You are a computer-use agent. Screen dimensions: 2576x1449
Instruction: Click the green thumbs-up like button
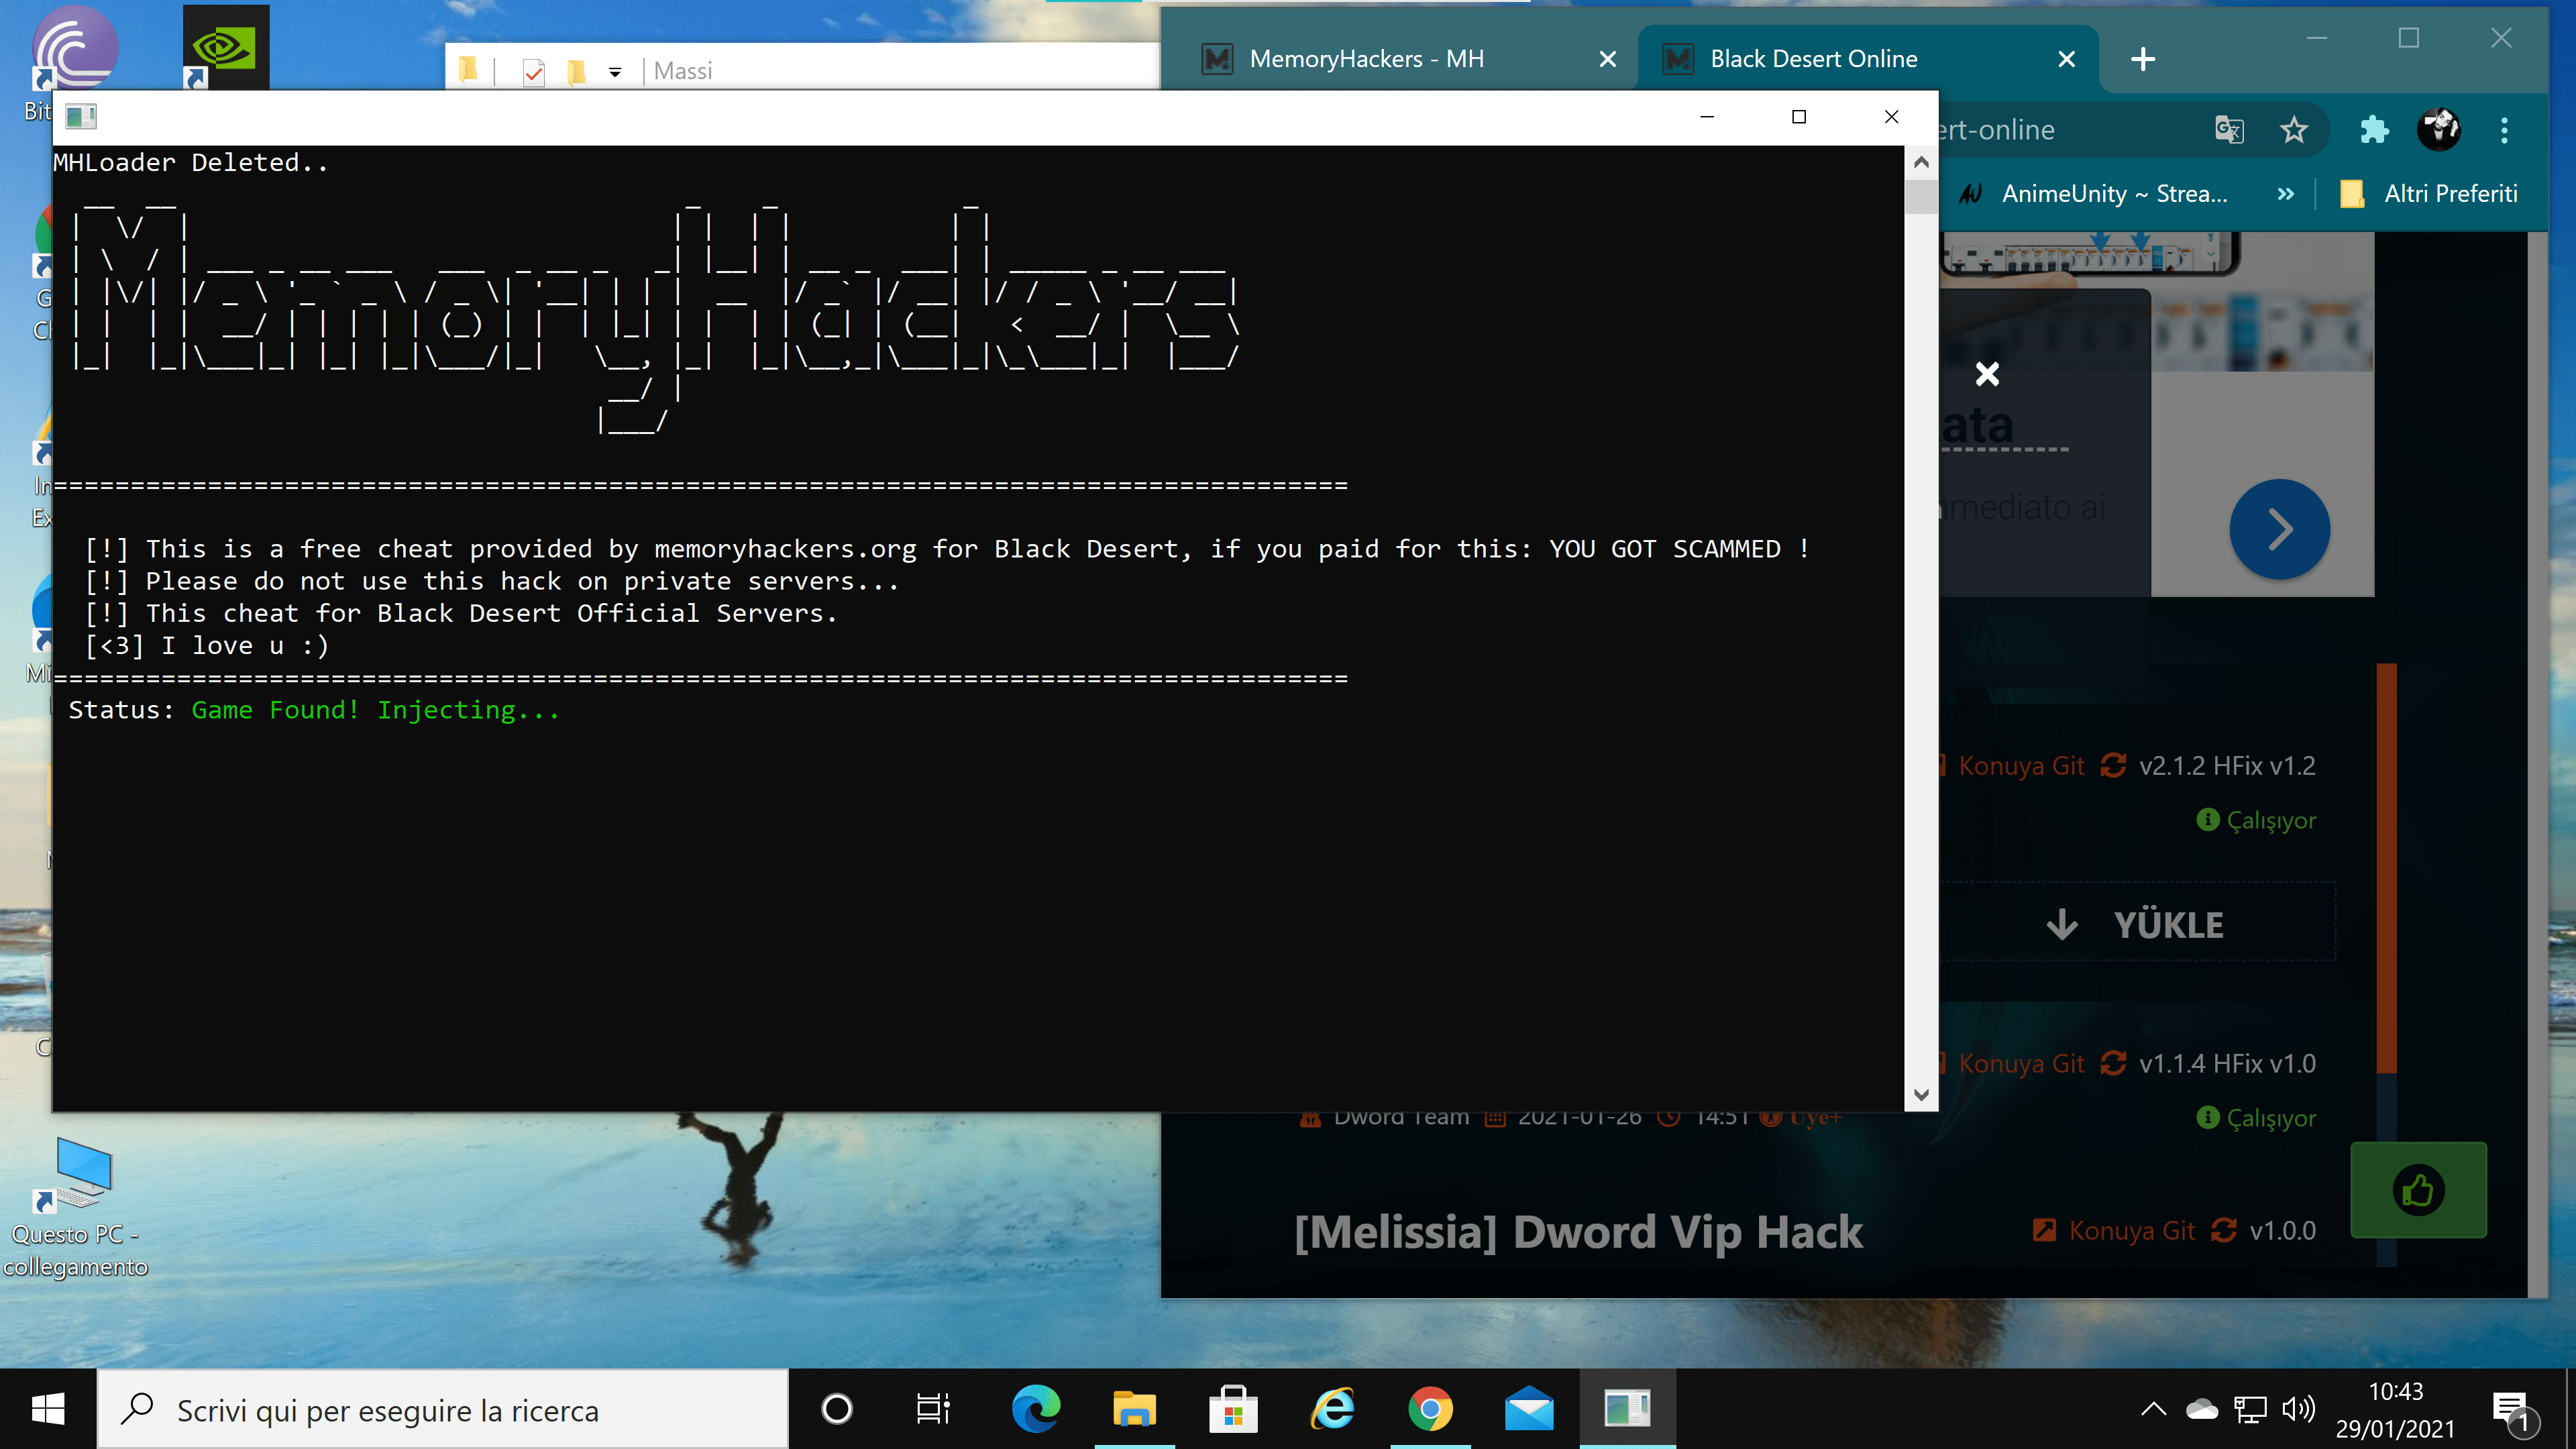[x=2418, y=1190]
